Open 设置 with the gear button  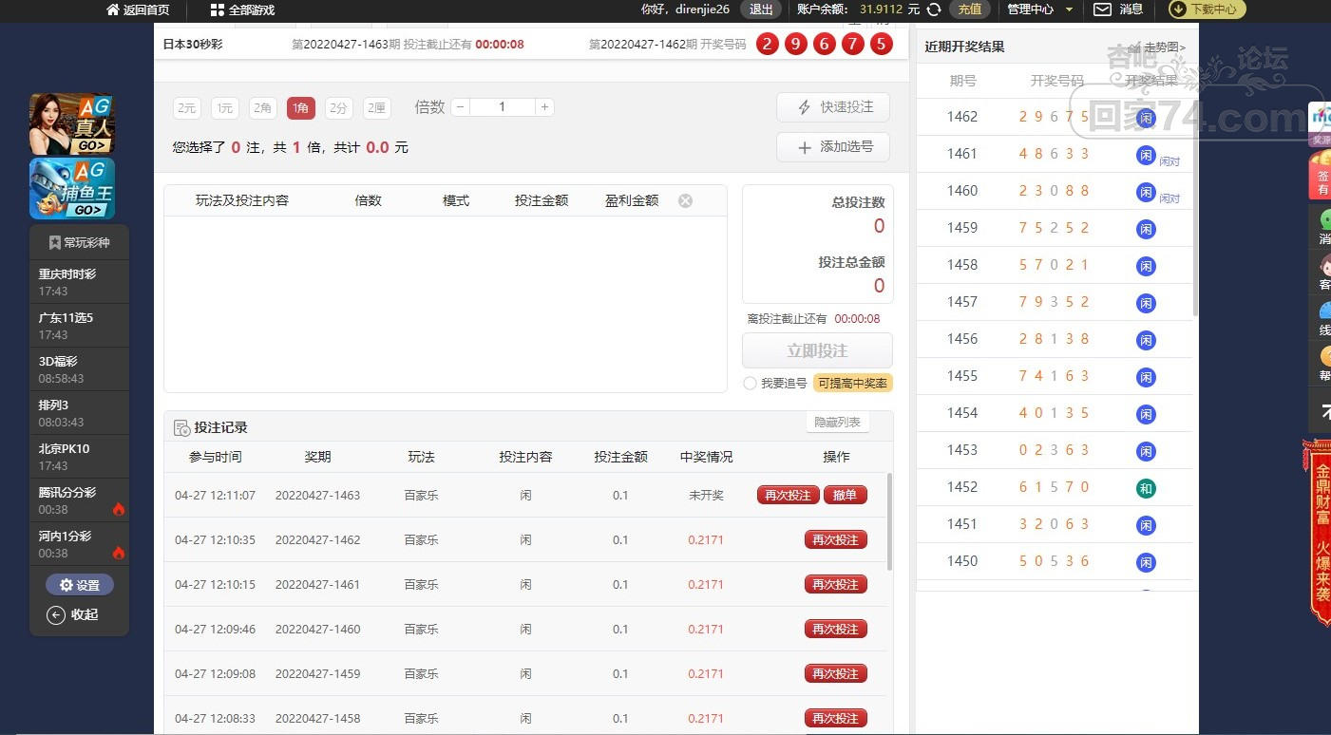(x=80, y=585)
